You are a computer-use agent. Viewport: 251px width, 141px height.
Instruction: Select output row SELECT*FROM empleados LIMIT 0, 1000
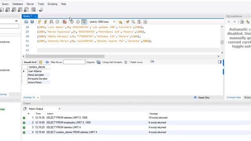[x=136, y=123]
